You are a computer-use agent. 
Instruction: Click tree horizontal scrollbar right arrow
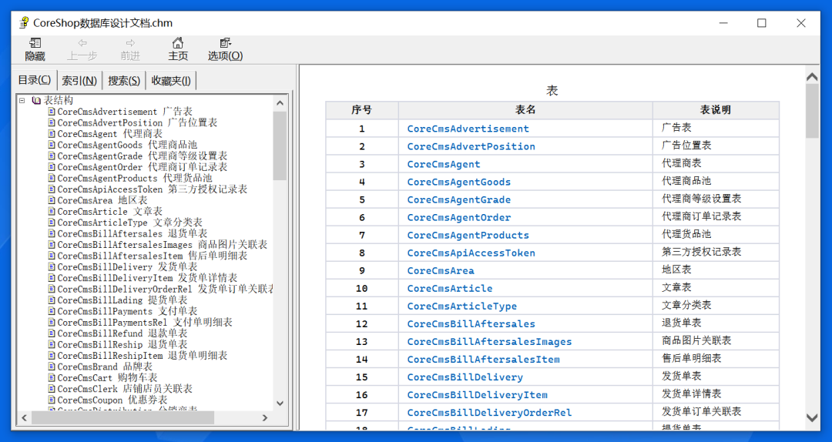[x=265, y=418]
